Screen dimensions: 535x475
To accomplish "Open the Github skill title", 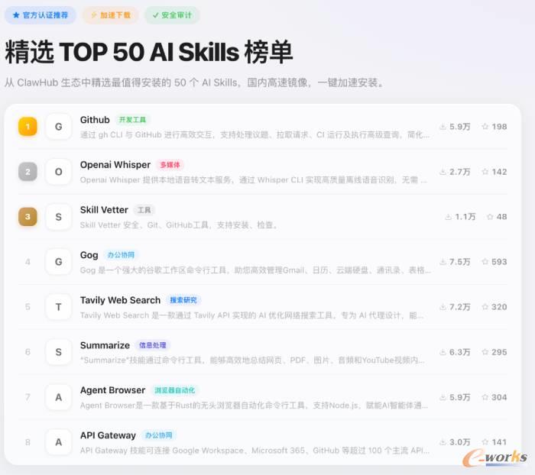I will click(95, 120).
